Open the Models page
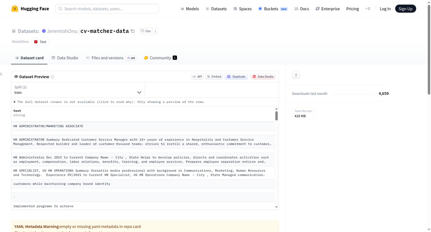The height and width of the screenshot is (232, 431). [x=190, y=9]
